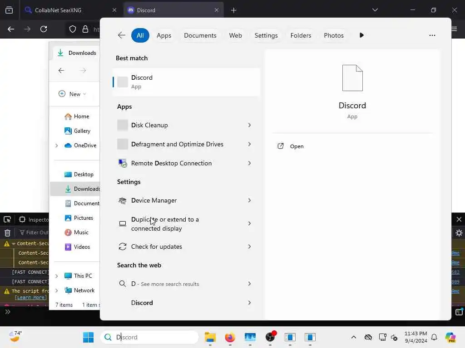This screenshot has width=465, height=348.
Task: Open Copilot preview icon in taskbar
Action: [x=450, y=337]
